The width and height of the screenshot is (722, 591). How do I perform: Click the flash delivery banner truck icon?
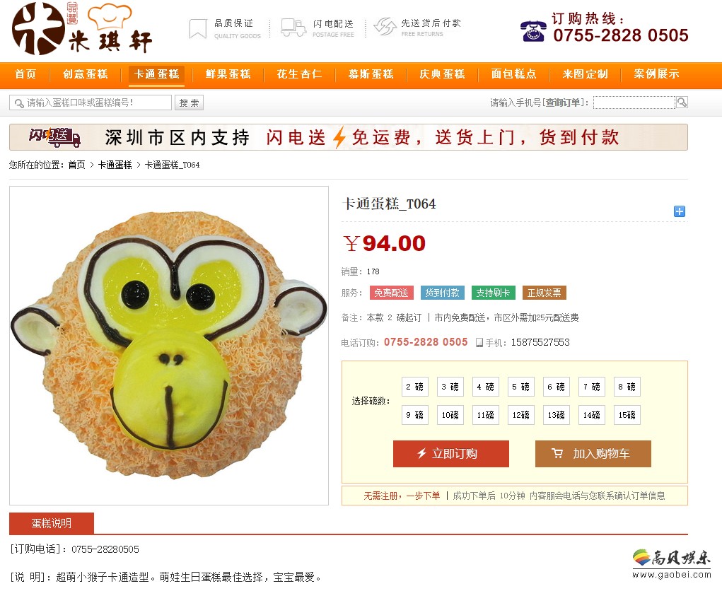pyautogui.click(x=55, y=137)
